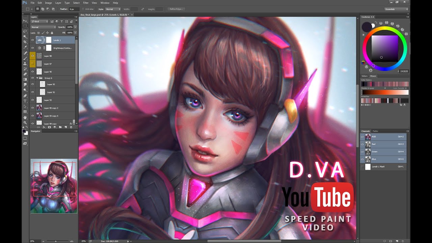Click lock transparent pixels icon
The image size is (432, 243).
click(x=38, y=33)
